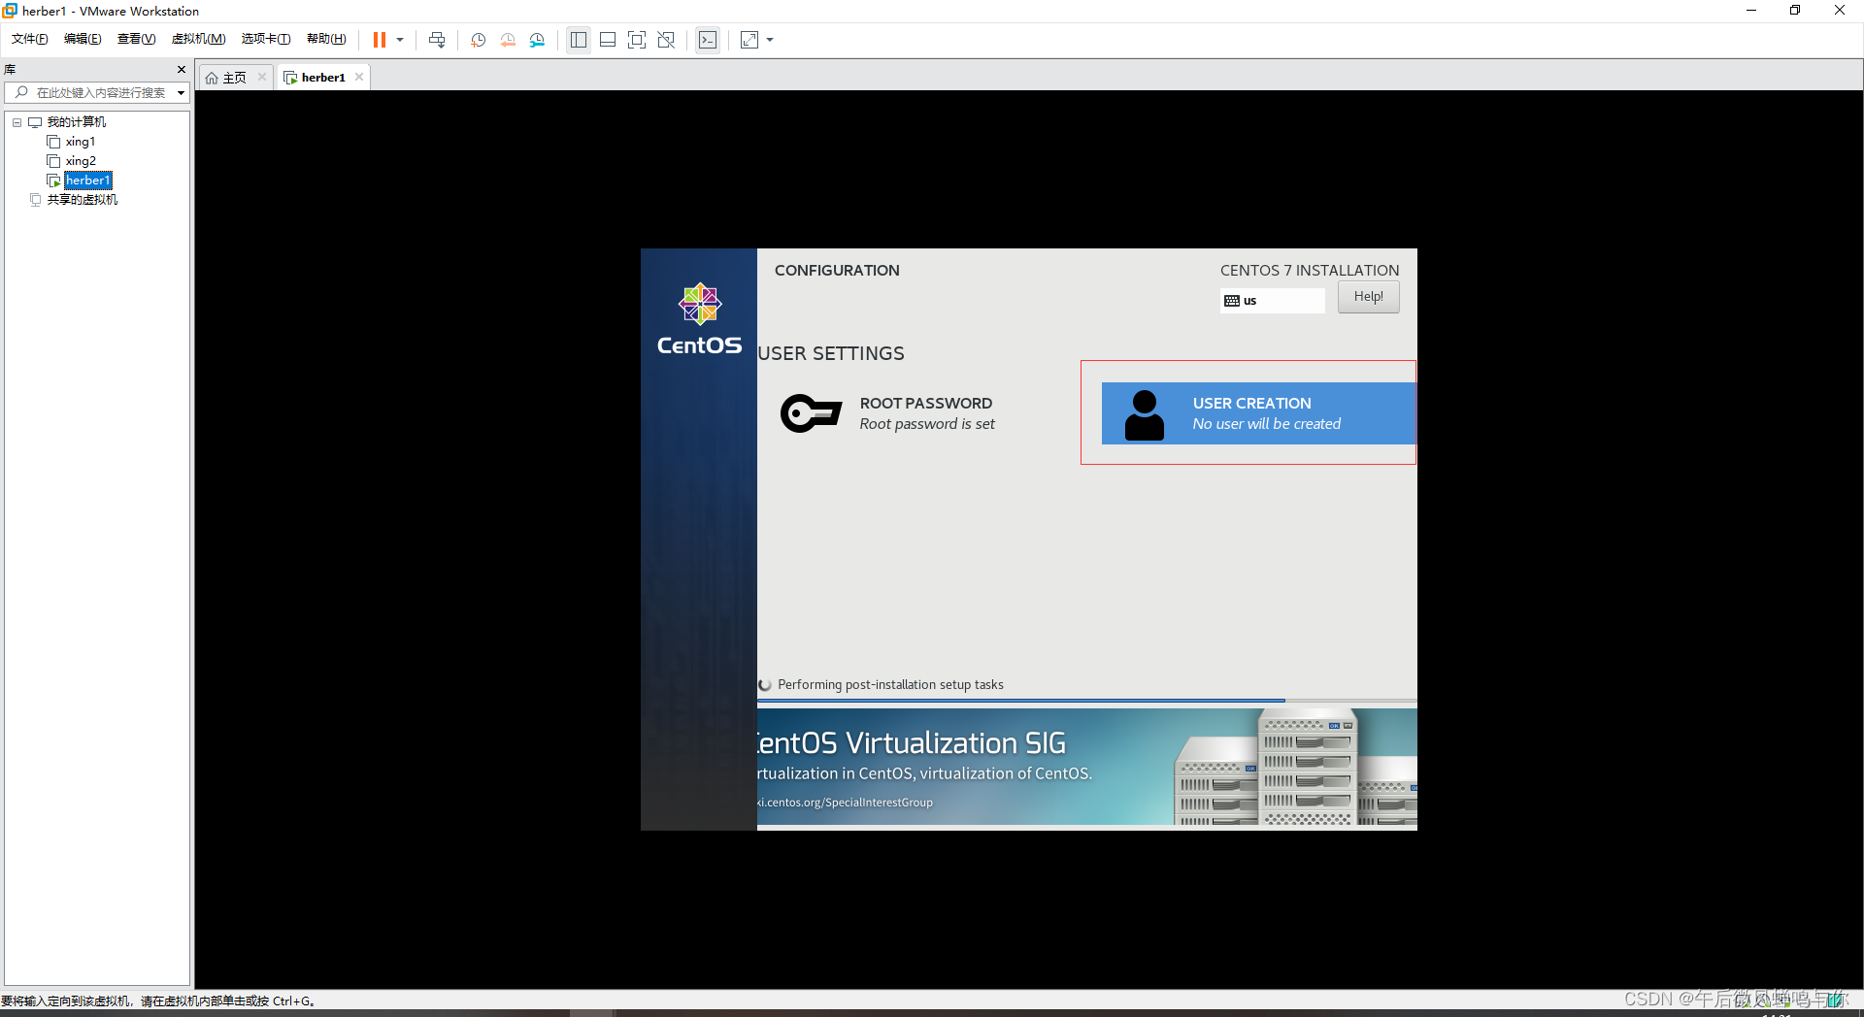
Task: Click the CentOS logo in the installer
Action: (x=699, y=320)
